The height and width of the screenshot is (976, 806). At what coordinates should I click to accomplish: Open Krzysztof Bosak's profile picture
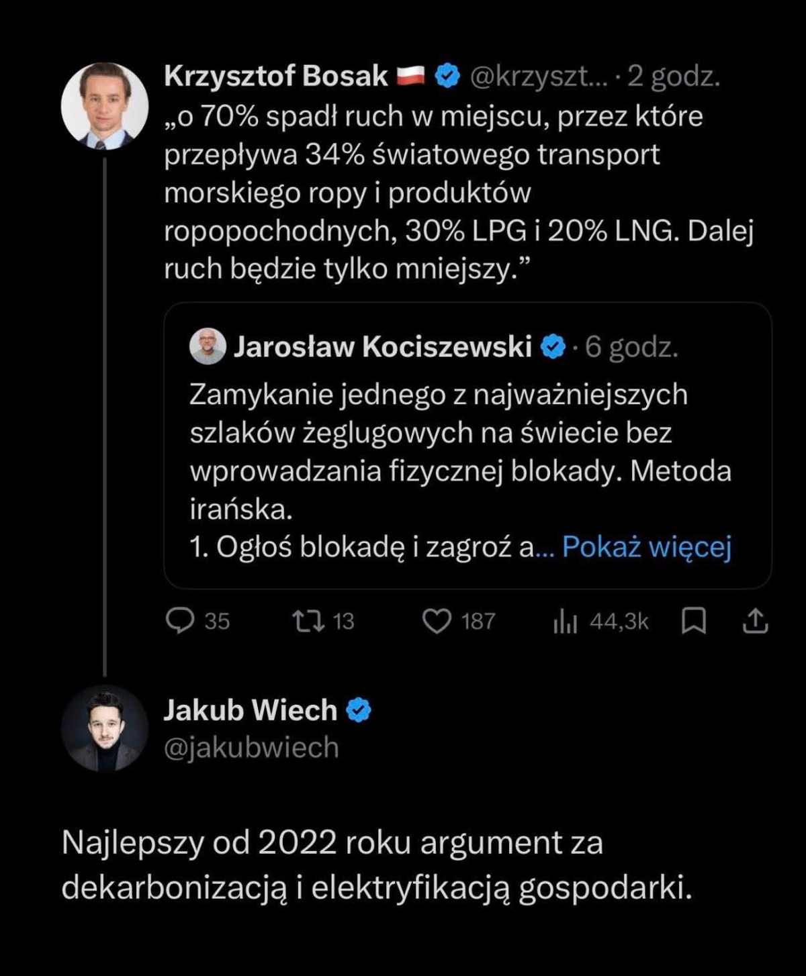[105, 105]
